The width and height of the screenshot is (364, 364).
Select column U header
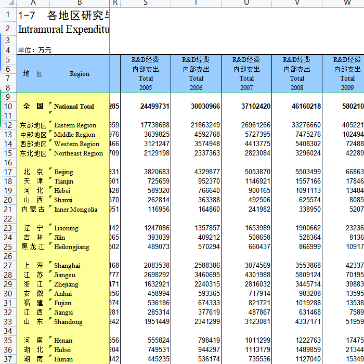click(246, 3)
